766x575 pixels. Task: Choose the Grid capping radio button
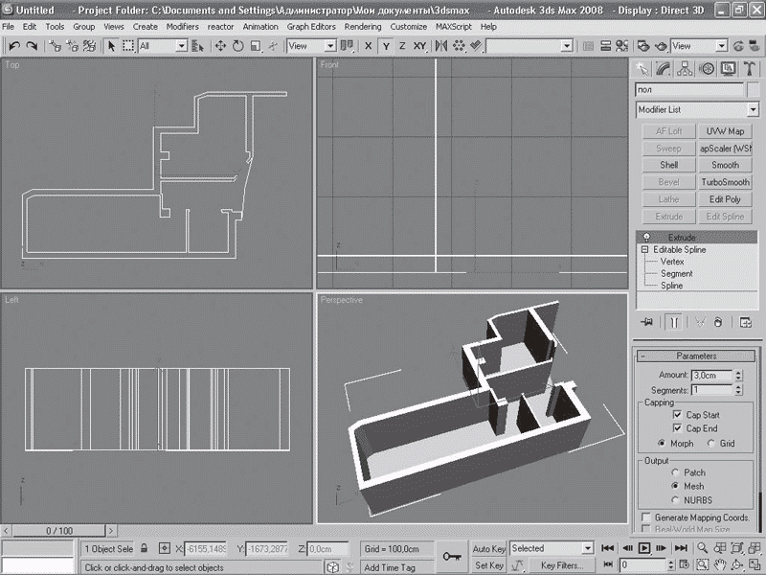(710, 444)
